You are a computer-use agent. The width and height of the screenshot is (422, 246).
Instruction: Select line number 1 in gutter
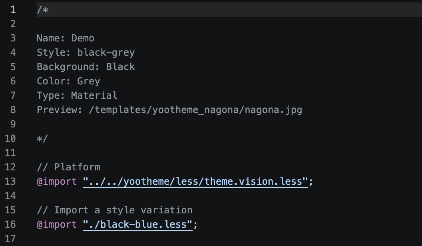click(13, 10)
